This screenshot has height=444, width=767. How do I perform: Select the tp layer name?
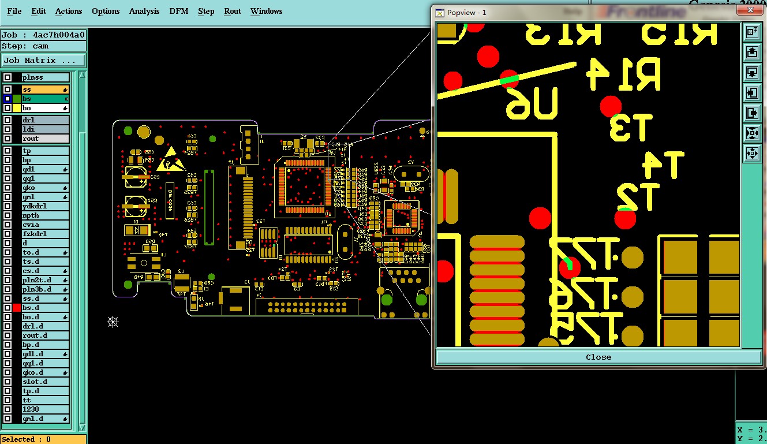(x=45, y=151)
